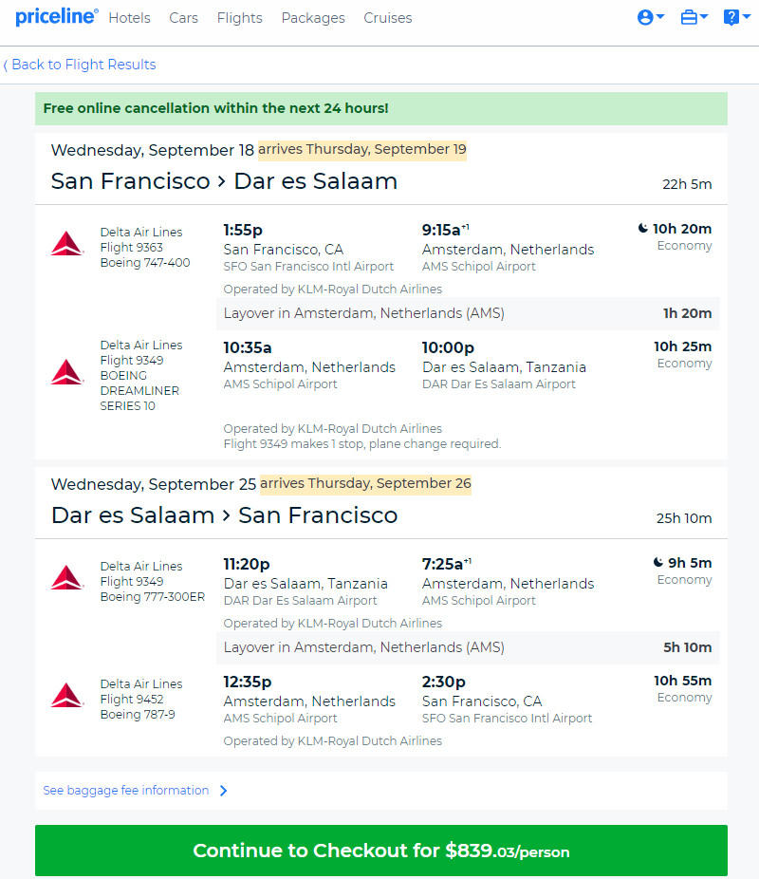
Task: Click Delta logo for Flight 9363
Action: coord(67,244)
